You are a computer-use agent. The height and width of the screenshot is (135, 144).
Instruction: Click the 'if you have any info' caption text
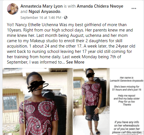127,122
